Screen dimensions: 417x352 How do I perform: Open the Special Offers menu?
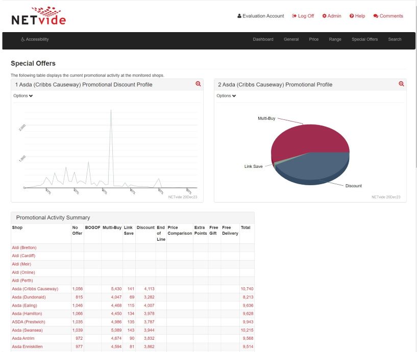click(x=364, y=39)
